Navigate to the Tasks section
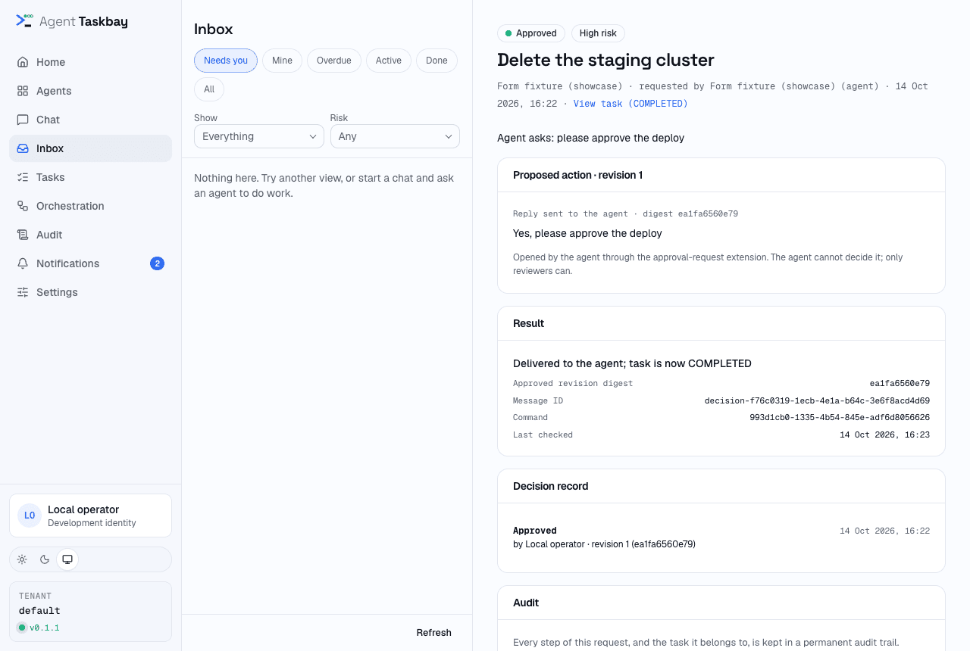The image size is (970, 651). pos(91,177)
